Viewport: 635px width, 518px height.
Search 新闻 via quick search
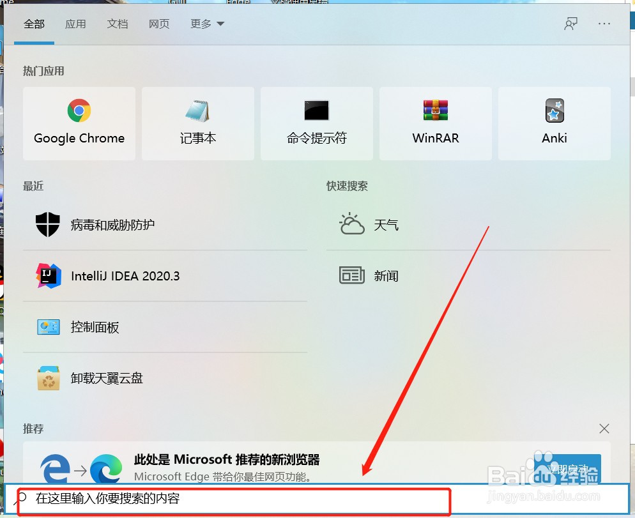pos(386,276)
